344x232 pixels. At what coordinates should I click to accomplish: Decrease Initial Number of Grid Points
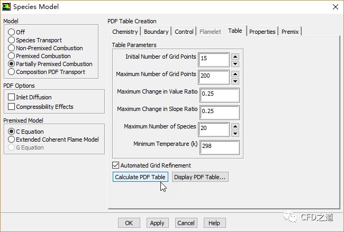236,64
